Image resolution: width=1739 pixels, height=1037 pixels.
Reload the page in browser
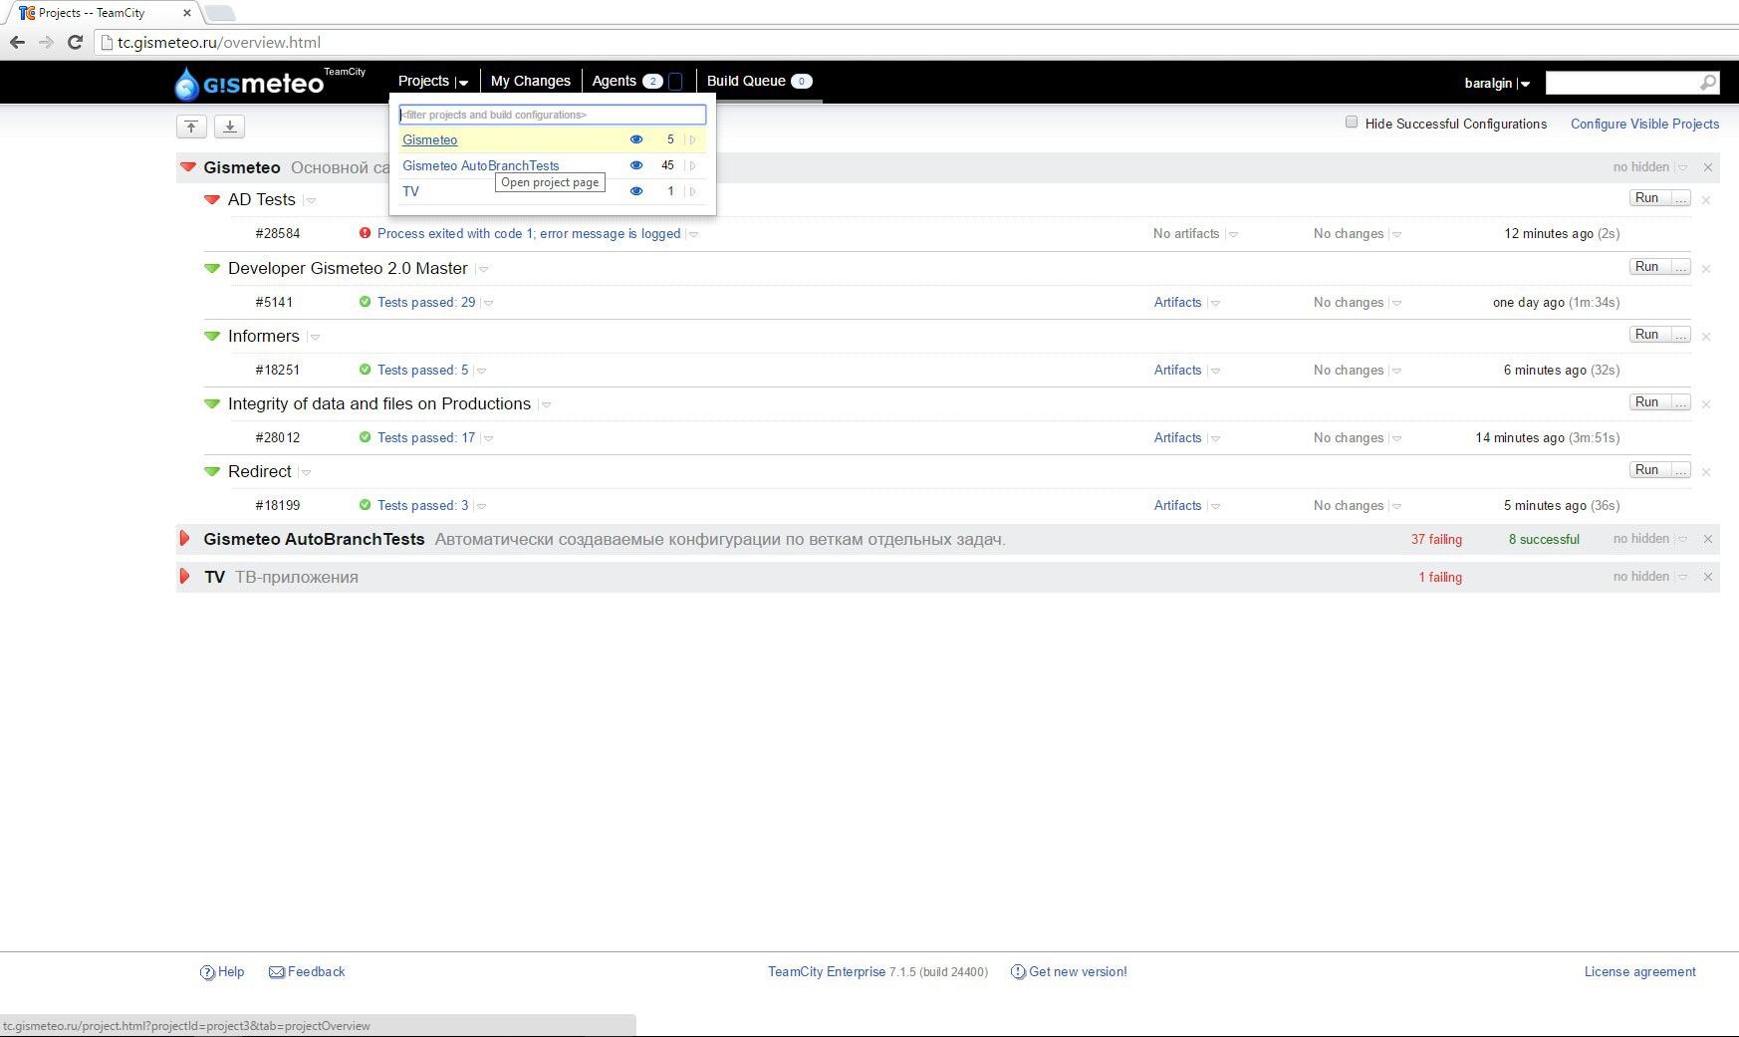(x=75, y=42)
